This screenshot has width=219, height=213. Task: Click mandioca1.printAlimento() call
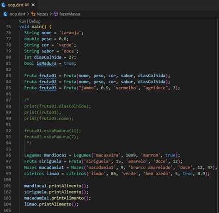pyautogui.click(x=56, y=186)
